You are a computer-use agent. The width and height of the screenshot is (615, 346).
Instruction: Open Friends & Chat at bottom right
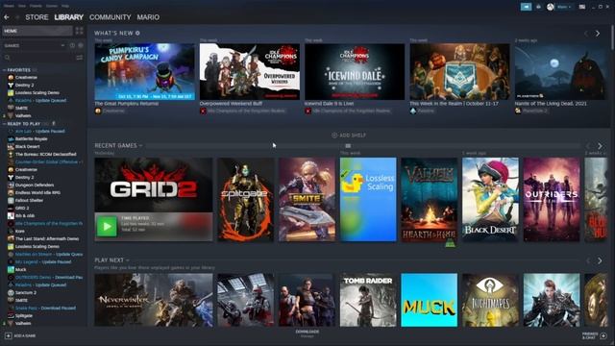click(x=594, y=335)
